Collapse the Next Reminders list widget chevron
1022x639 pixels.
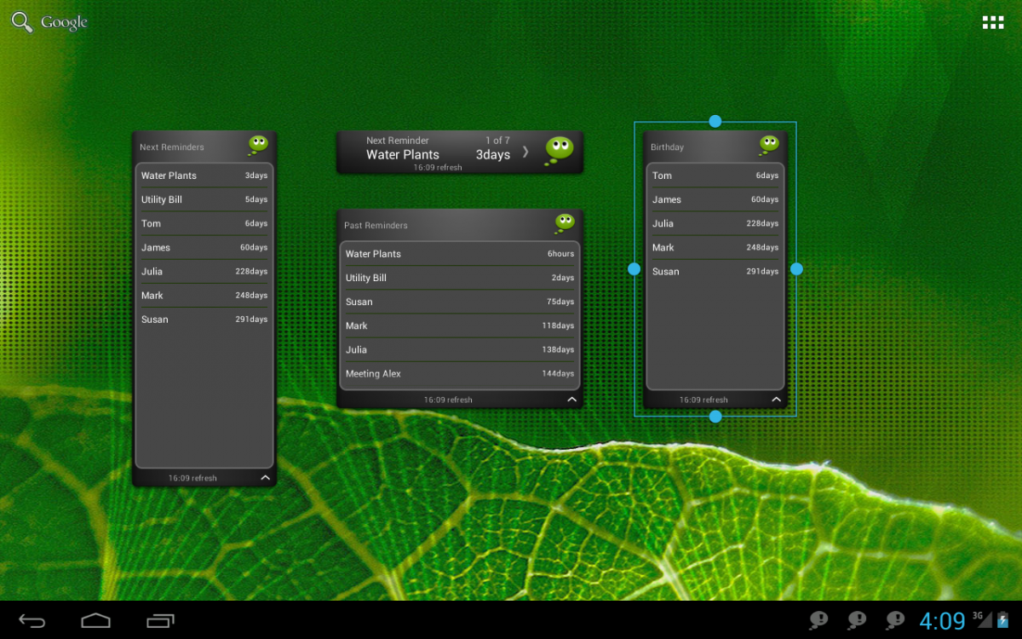pos(265,478)
